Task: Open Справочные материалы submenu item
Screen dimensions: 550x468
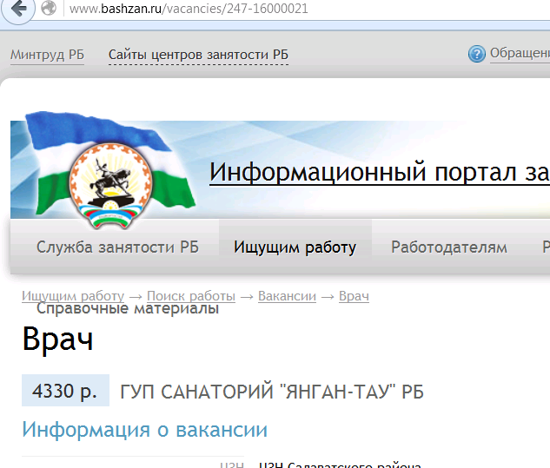Action: point(128,309)
